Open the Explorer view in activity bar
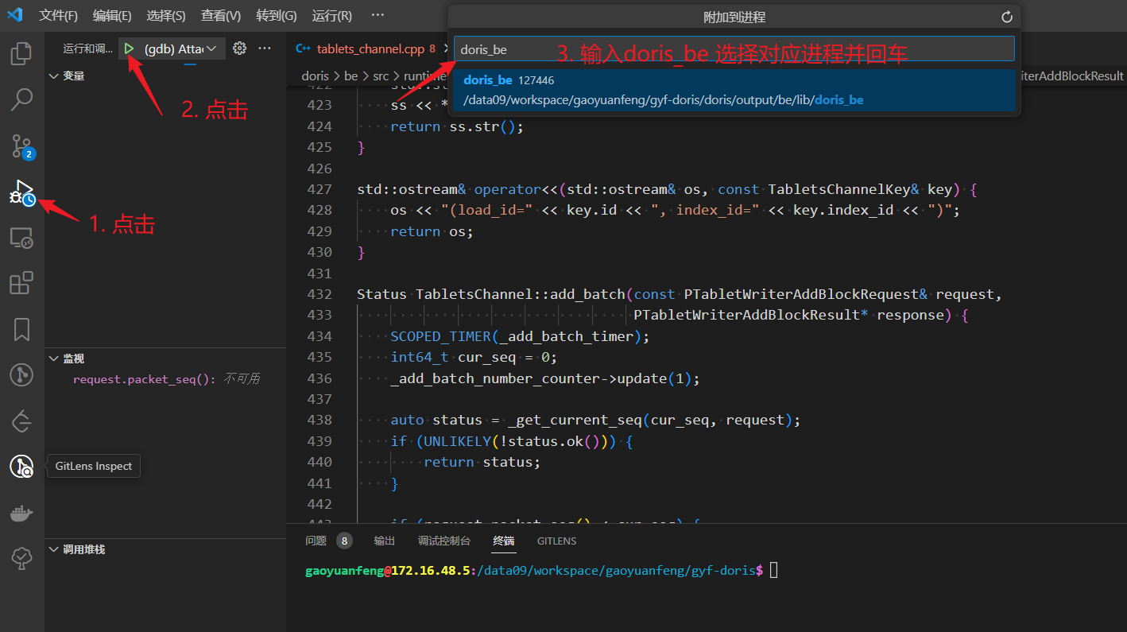 (x=21, y=54)
